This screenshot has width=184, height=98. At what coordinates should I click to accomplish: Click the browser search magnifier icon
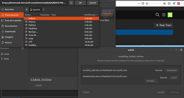[157, 15]
